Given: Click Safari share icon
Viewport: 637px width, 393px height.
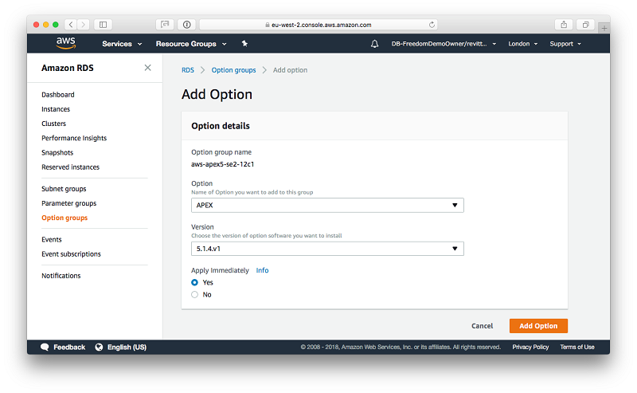Looking at the screenshot, I should click(564, 25).
